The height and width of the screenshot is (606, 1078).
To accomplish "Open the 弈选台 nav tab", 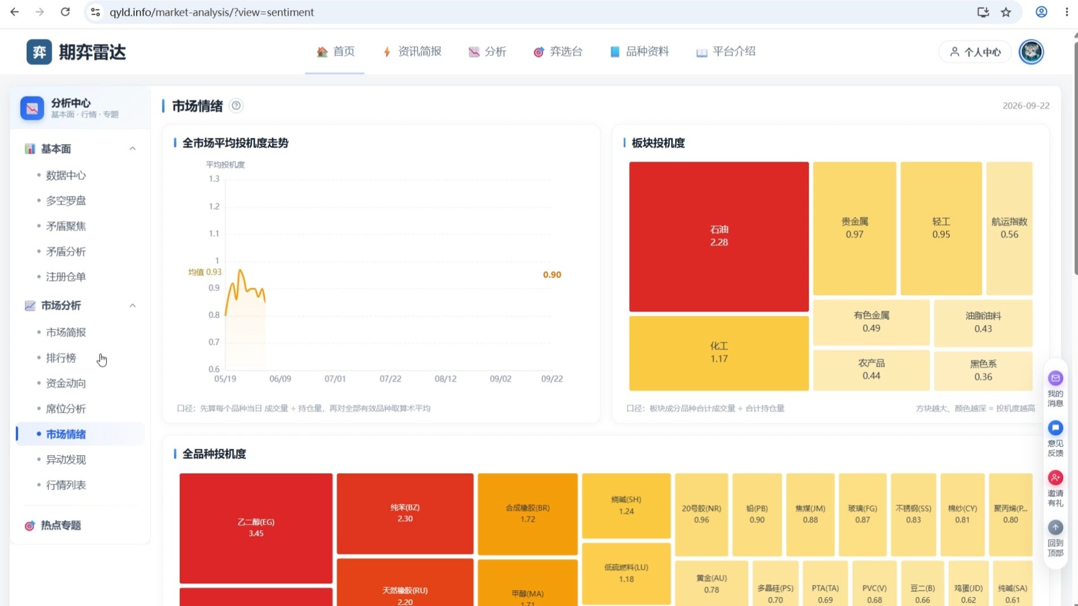I will 558,52.
